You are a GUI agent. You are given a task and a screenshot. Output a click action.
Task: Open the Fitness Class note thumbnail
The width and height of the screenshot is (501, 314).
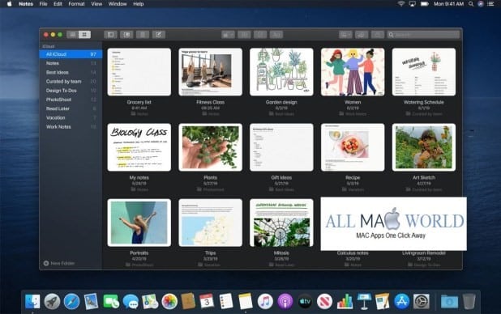pos(210,72)
